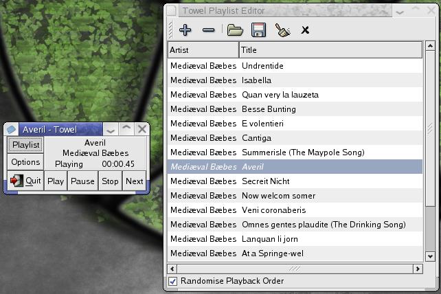
Task: Sort the playlist by the Title column header
Action: click(x=330, y=50)
